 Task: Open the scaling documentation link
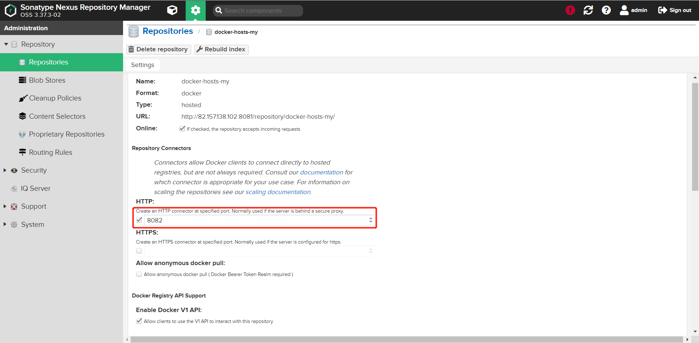pos(278,192)
